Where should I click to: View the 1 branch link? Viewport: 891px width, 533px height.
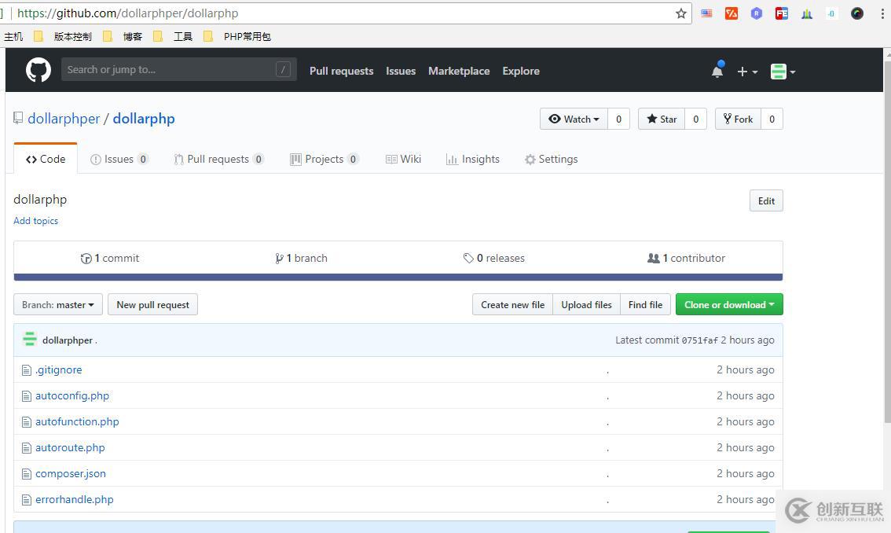pos(301,259)
